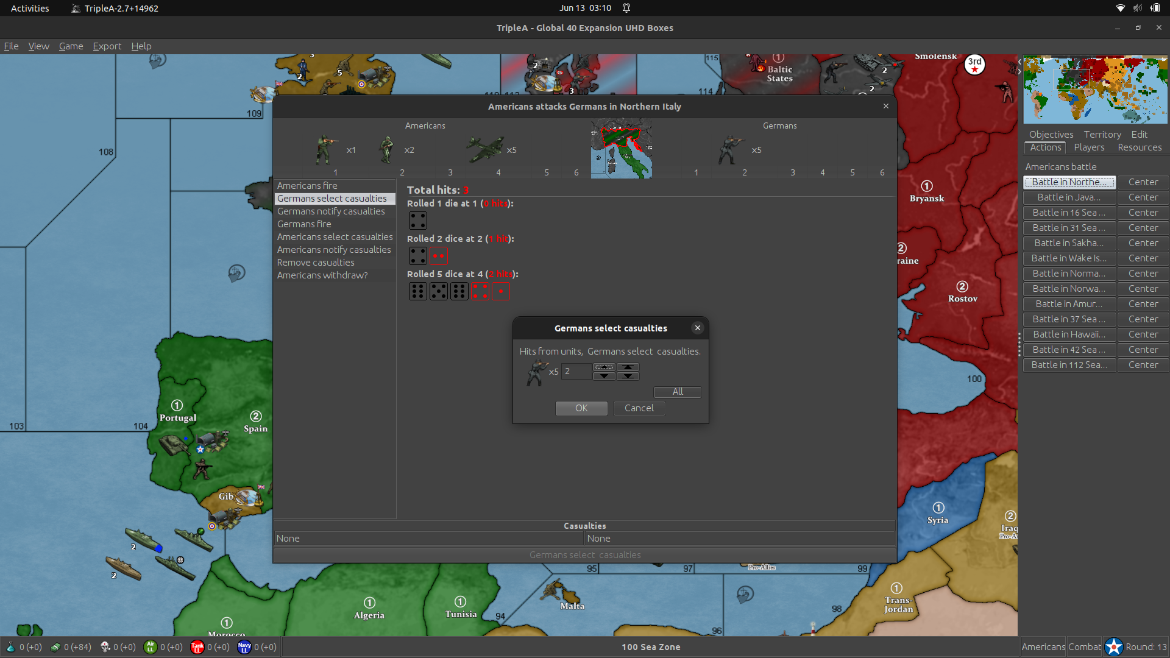
Task: Click the German infantry icon in casualty dialog
Action: pos(536,372)
